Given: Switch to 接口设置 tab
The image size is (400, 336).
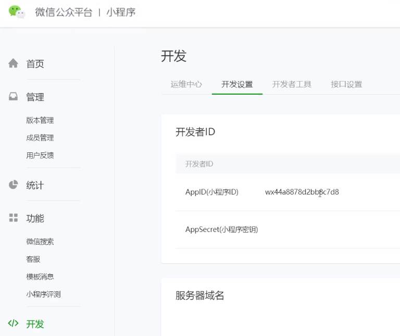Looking at the screenshot, I should click(x=346, y=84).
